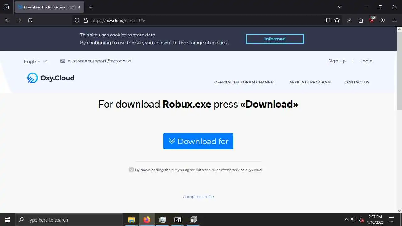
Task: Toggle the agree with rules checkbox
Action: pyautogui.click(x=132, y=169)
